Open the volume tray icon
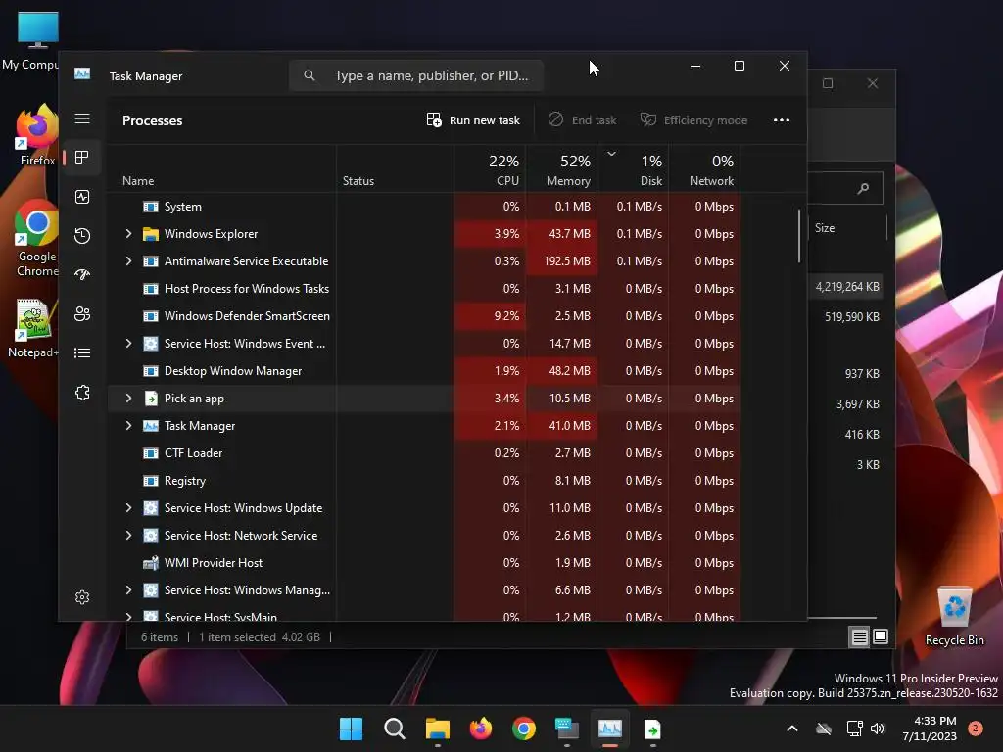 click(878, 728)
